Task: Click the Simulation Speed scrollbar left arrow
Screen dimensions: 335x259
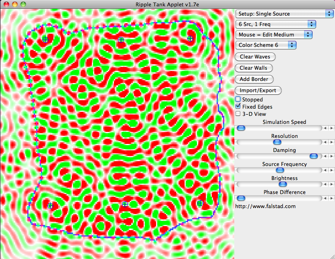Action: (325, 128)
